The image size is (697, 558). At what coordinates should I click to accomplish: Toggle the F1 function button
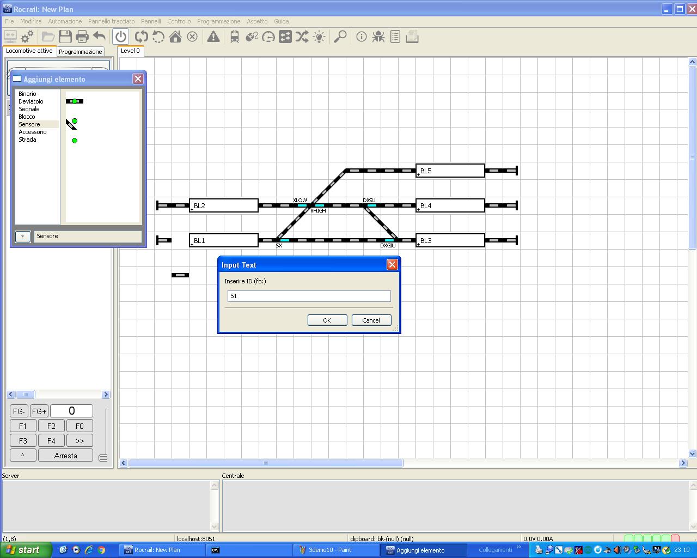coord(23,426)
